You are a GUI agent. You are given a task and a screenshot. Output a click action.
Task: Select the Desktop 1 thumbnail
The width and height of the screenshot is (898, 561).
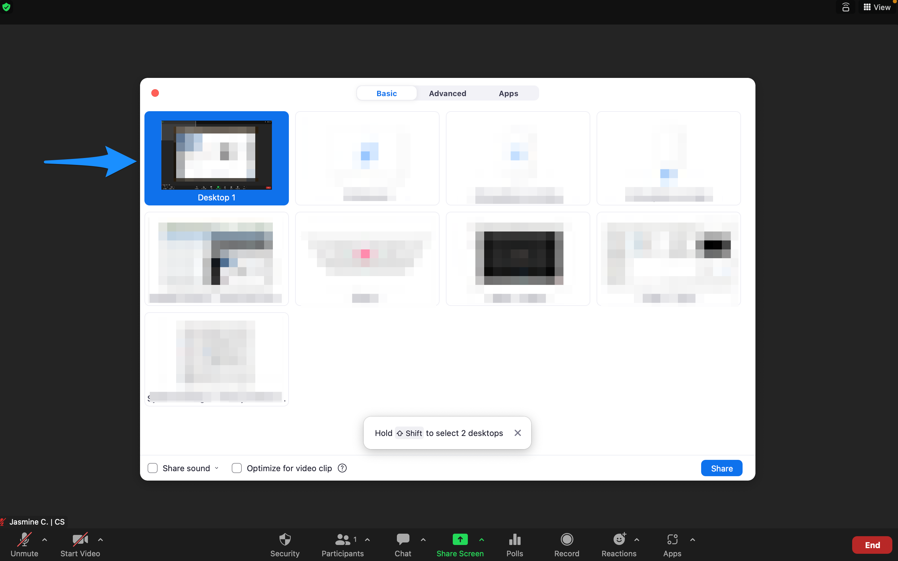pos(217,158)
